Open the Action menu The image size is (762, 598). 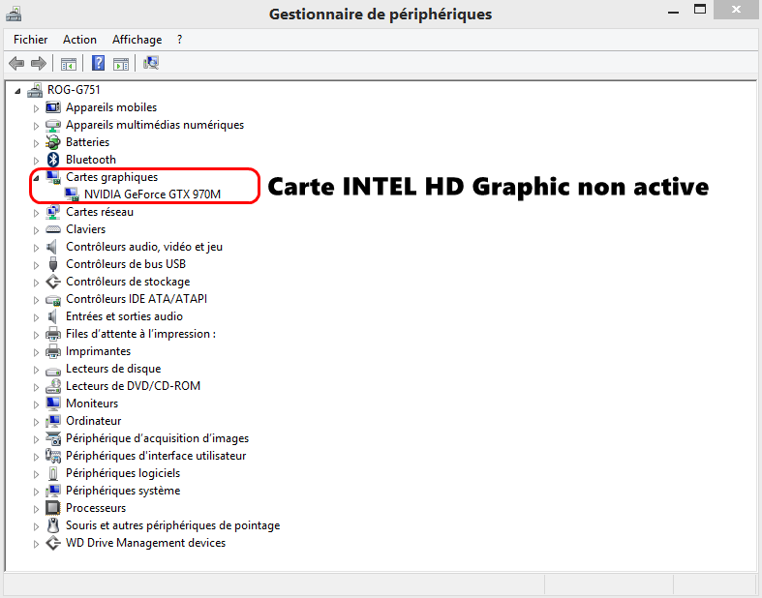pyautogui.click(x=79, y=40)
